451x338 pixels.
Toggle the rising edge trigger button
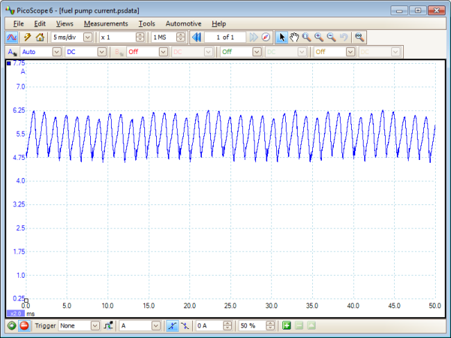pos(172,326)
